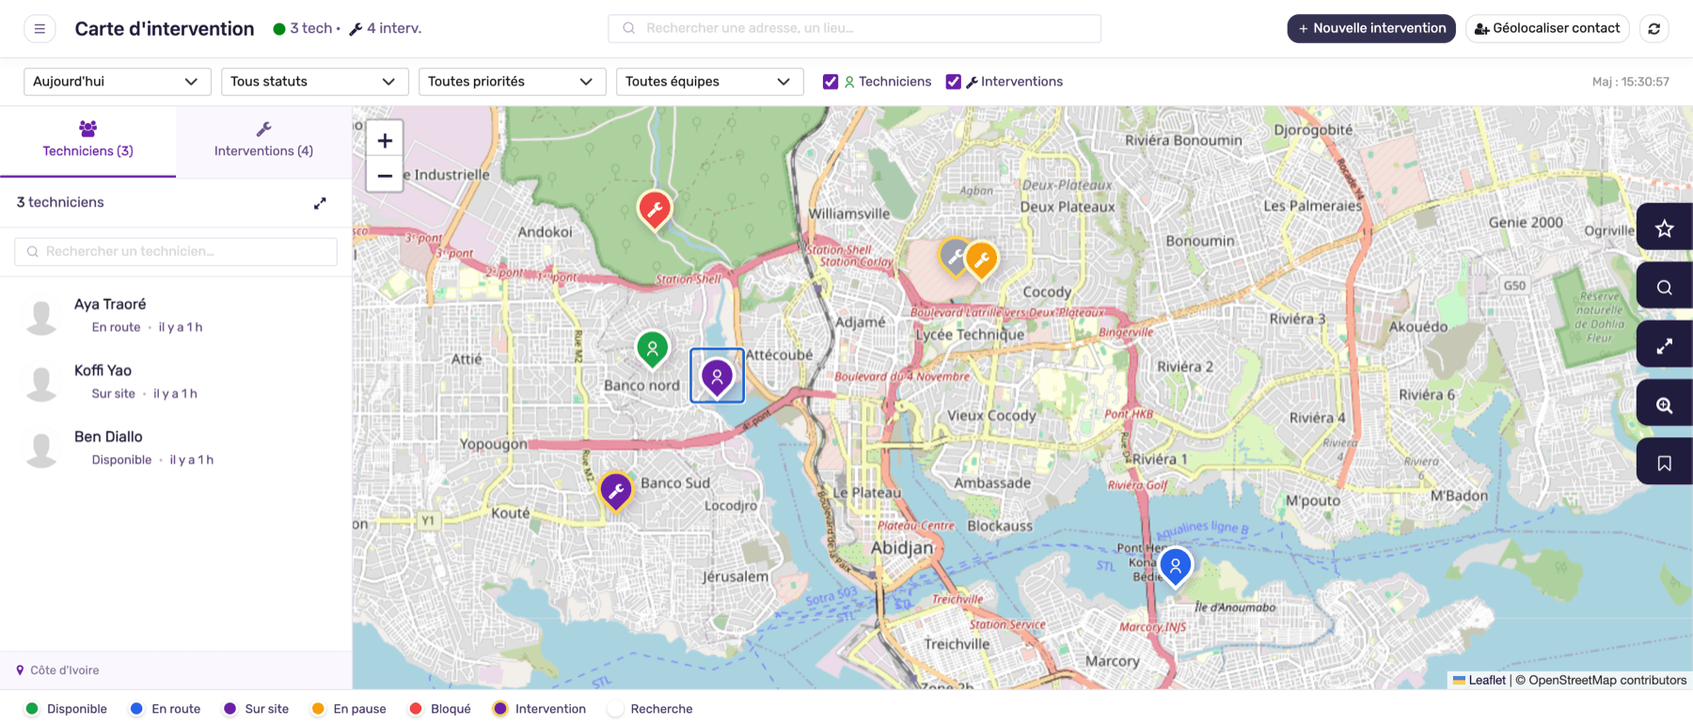Click the Disponible green legend dot
The width and height of the screenshot is (1693, 725).
click(x=32, y=709)
